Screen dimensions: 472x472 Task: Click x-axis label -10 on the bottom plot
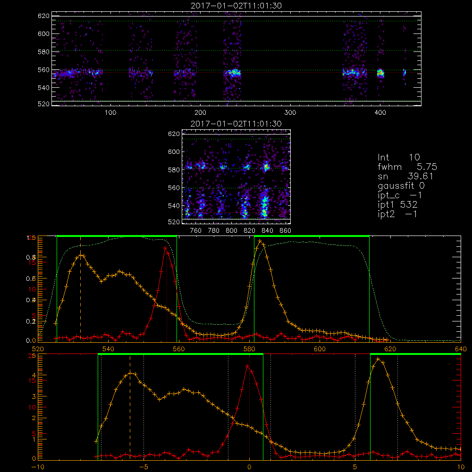[38, 467]
